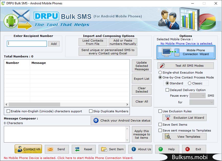This screenshot has width=222, height=161.
Task: Click the Android robot logo in banner
Action: [x=11, y=21]
